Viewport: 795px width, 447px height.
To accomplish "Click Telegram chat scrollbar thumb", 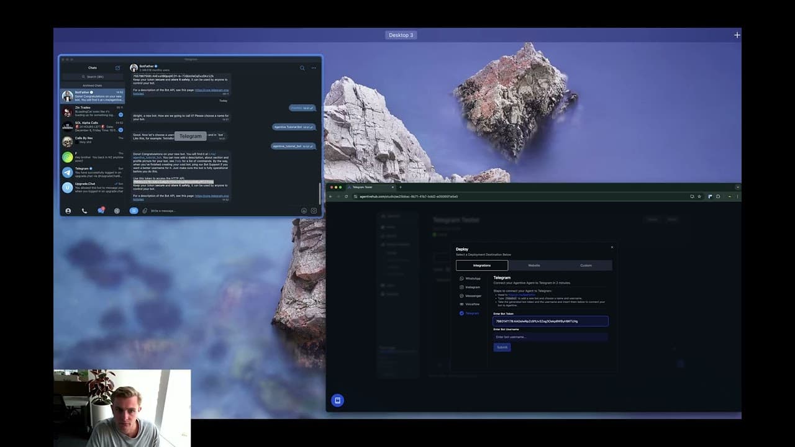I will 320,192.
